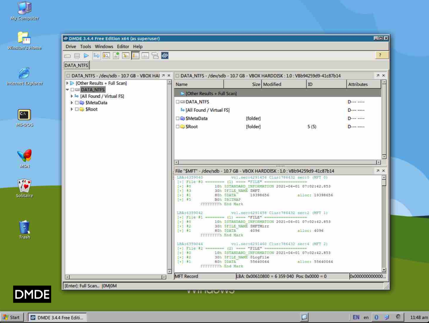Click the Start button on taskbar
This screenshot has width=429, height=323.
coord(12,317)
